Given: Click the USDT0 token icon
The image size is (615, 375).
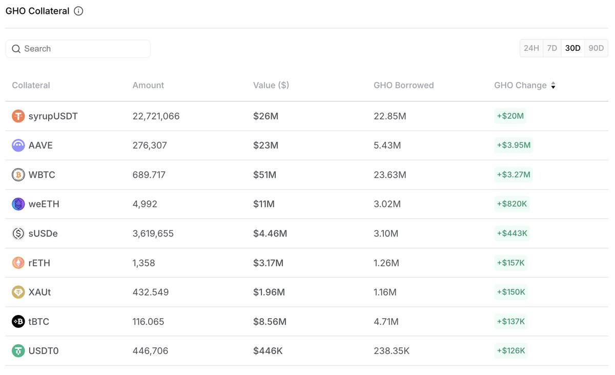Looking at the screenshot, I should pyautogui.click(x=18, y=351).
